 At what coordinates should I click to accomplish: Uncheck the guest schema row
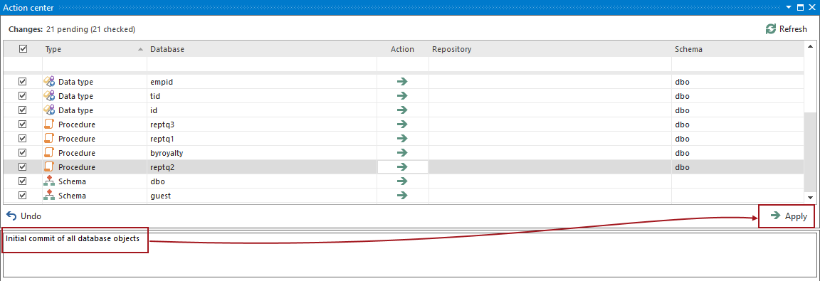click(x=23, y=196)
